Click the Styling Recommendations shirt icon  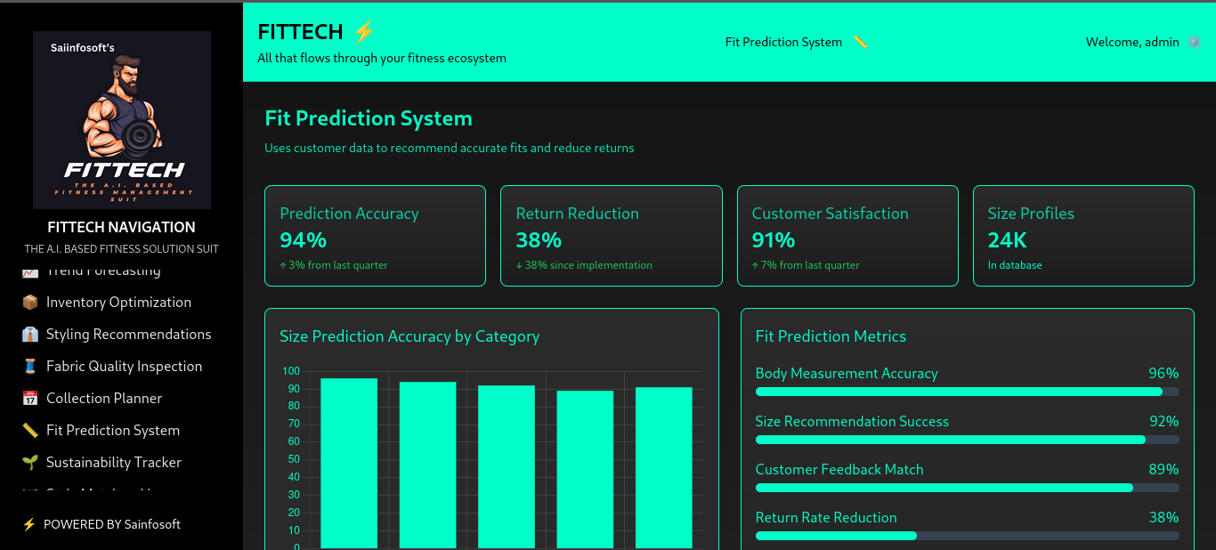click(30, 335)
